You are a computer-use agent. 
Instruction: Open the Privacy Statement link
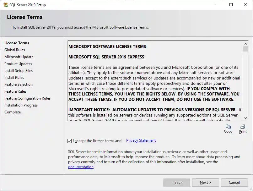(141, 140)
